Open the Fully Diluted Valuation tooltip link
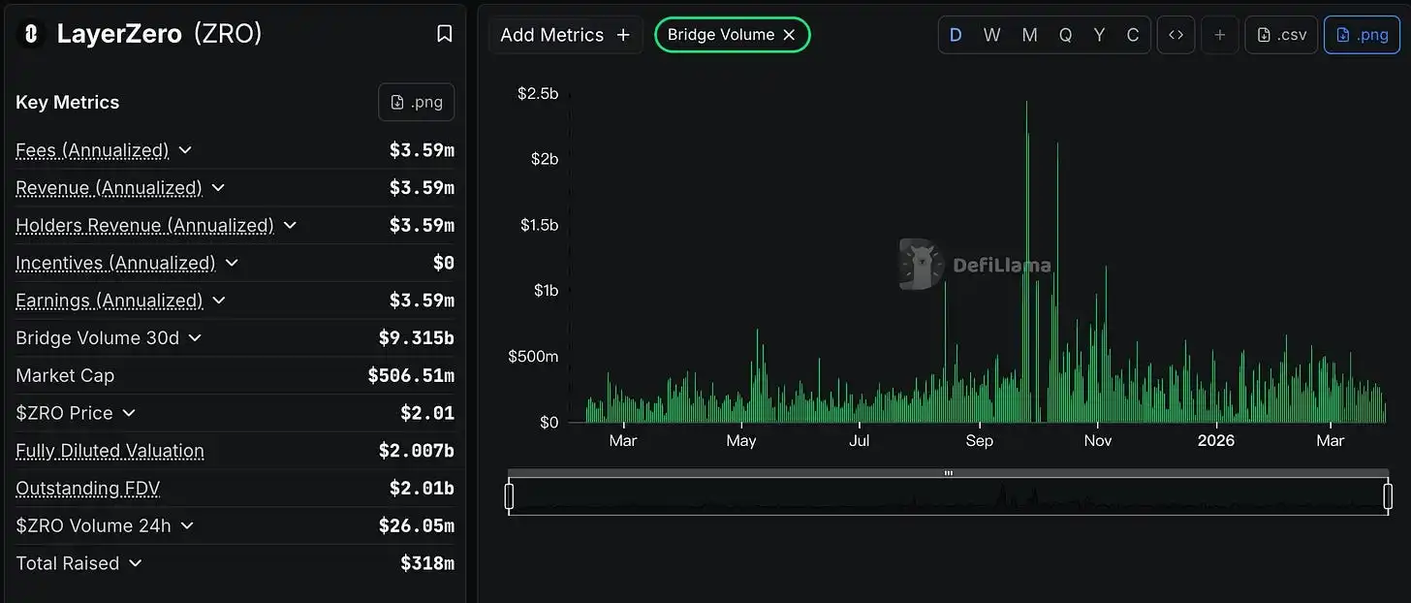Screen dimensions: 1411x603 (109, 451)
